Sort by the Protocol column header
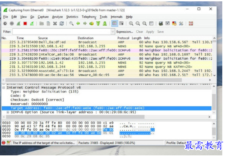Viewport: 226px width, 156px height. coord(123,38)
